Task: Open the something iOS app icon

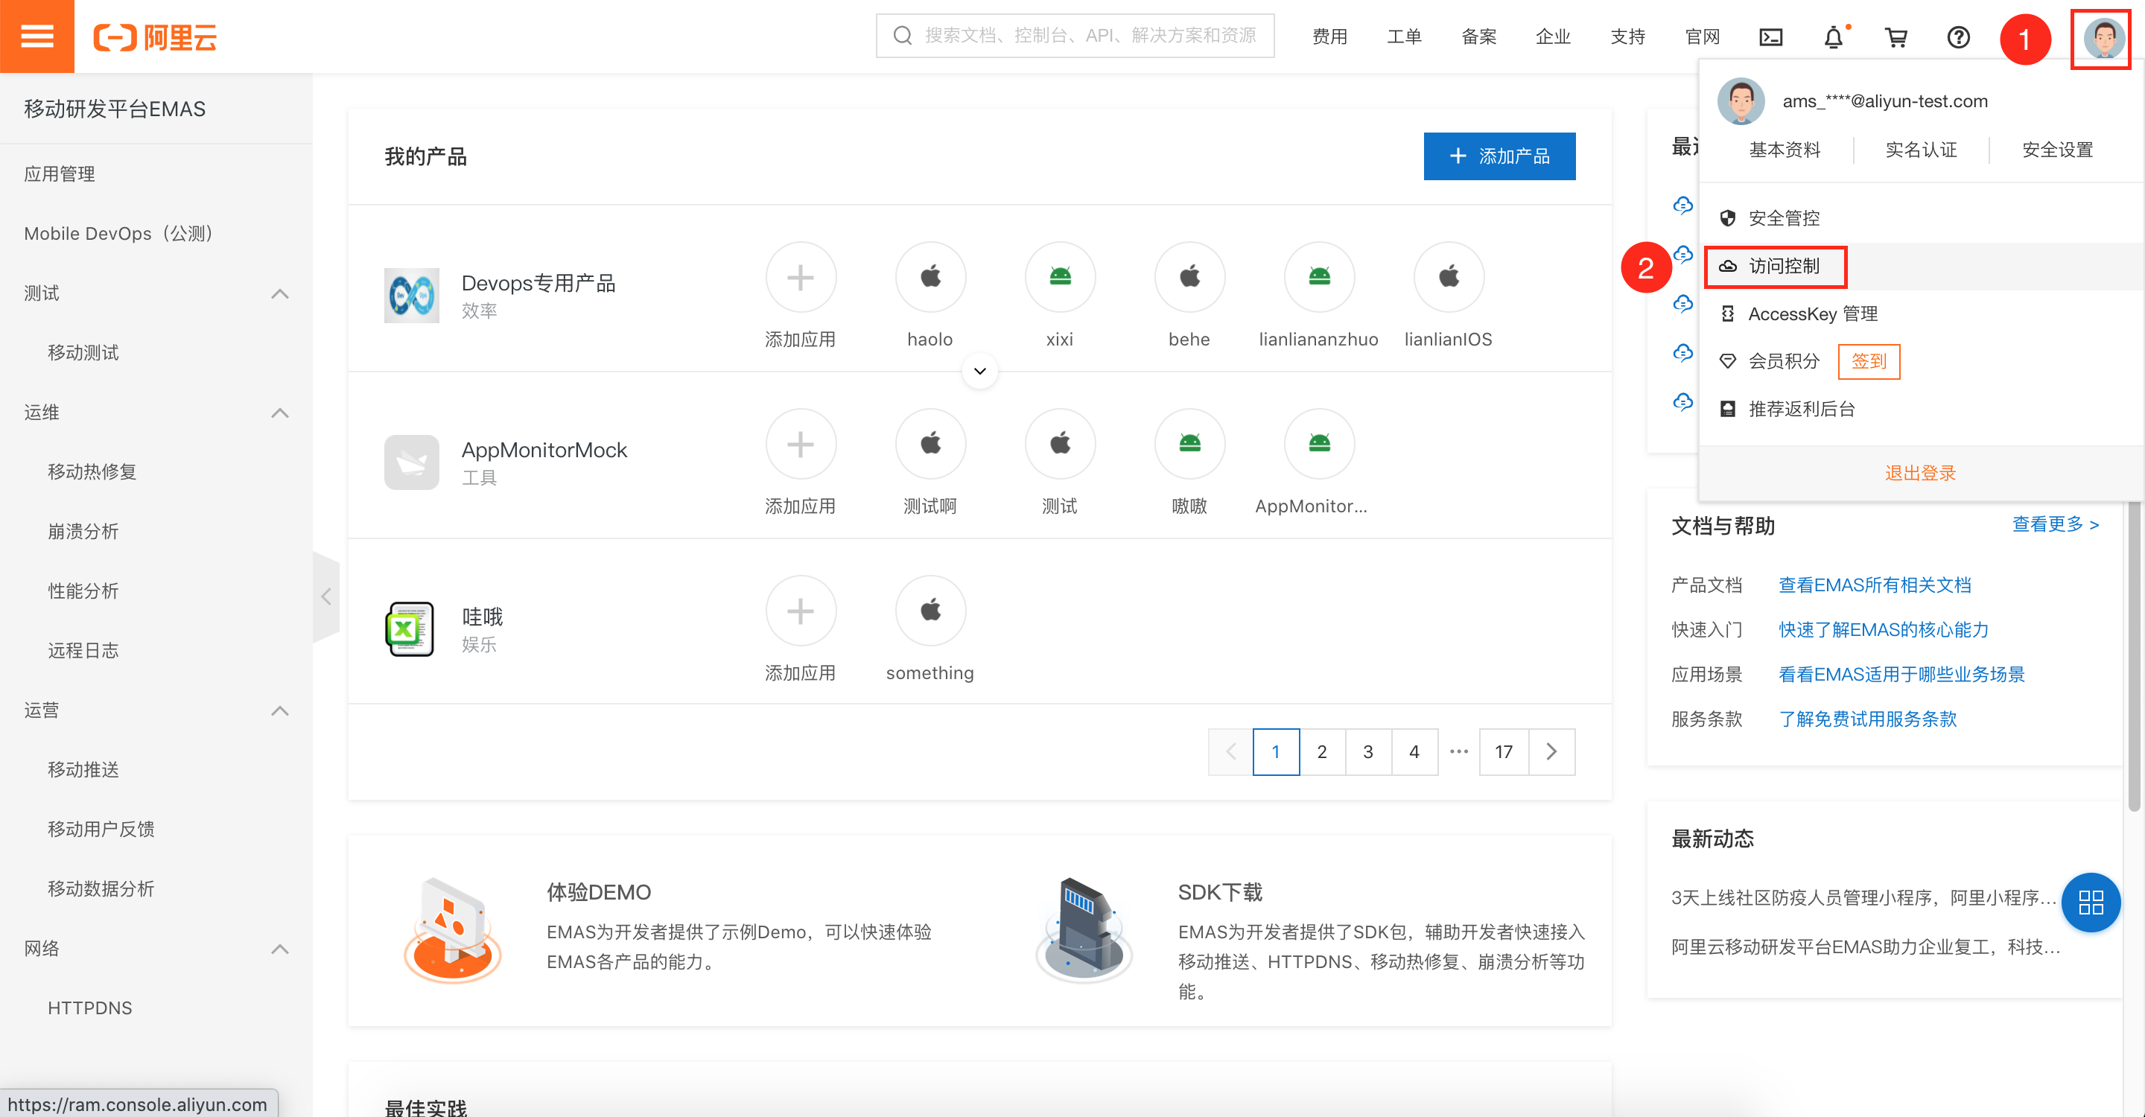Action: tap(930, 610)
